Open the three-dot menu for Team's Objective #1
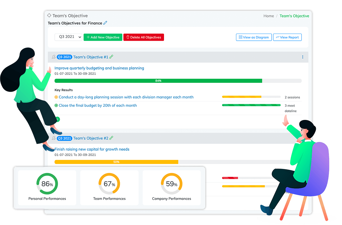This screenshot has width=342, height=225. [302, 57]
